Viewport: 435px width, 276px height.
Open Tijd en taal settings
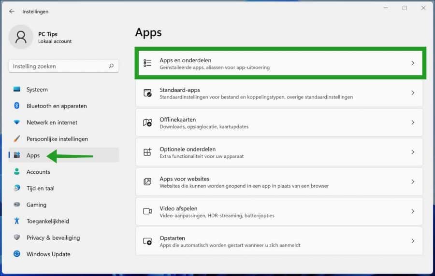(64, 188)
